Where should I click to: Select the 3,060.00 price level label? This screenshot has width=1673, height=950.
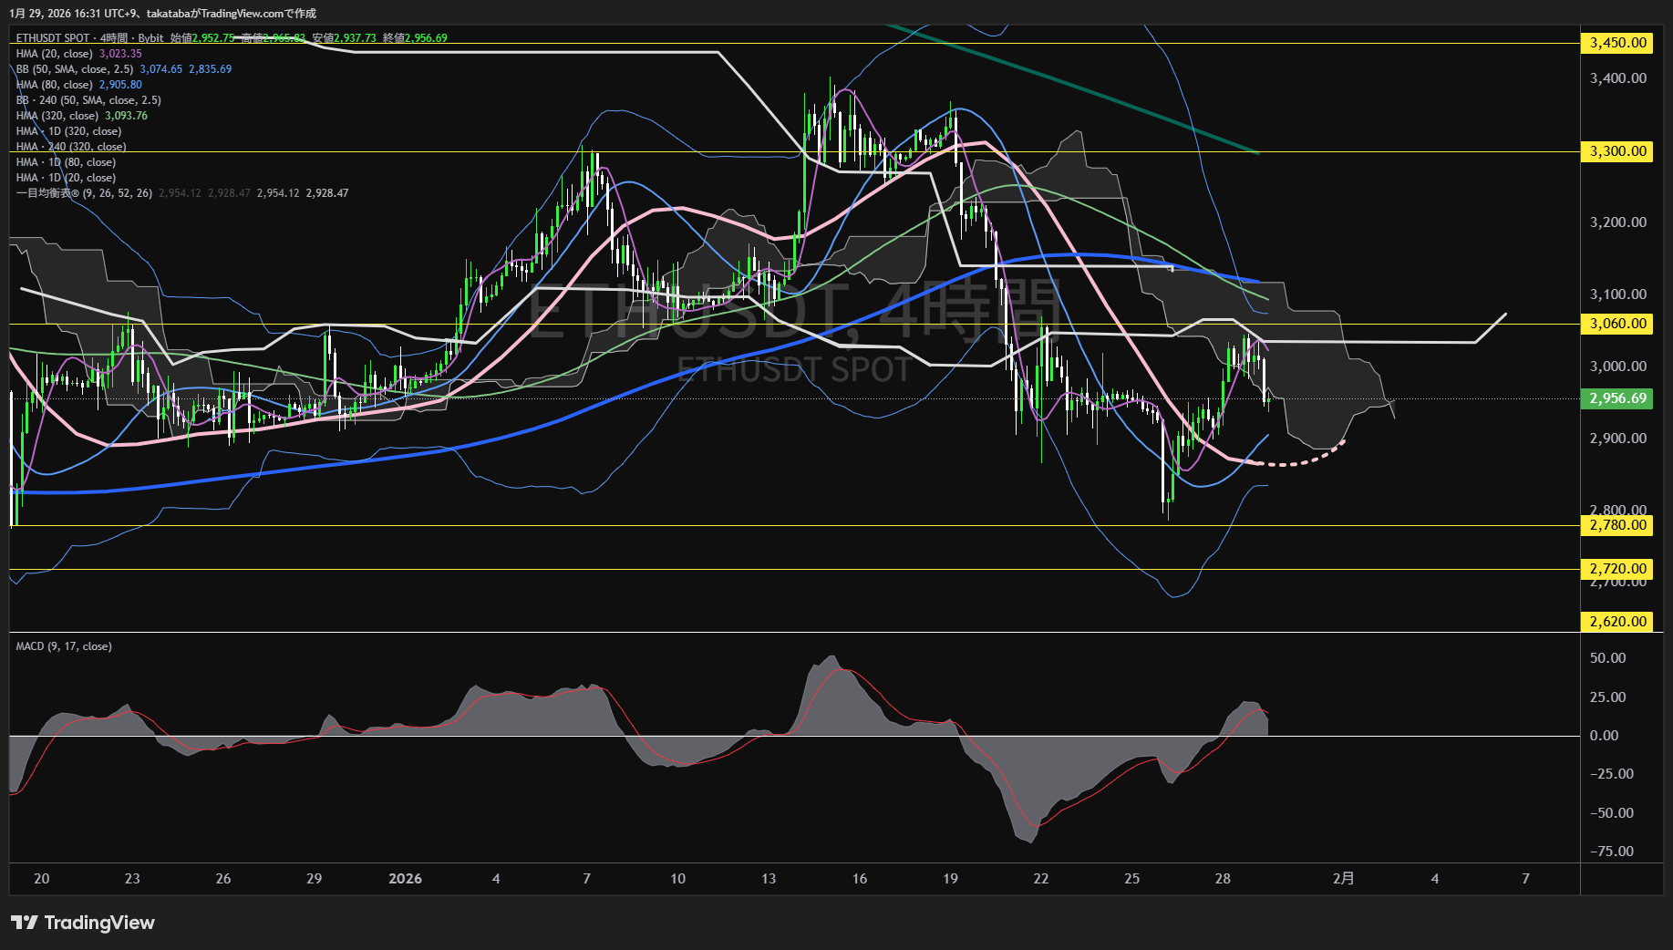tap(1617, 324)
